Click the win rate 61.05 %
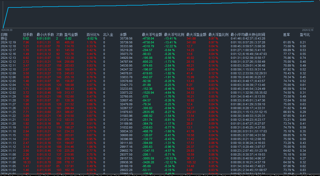 tap(289, 42)
